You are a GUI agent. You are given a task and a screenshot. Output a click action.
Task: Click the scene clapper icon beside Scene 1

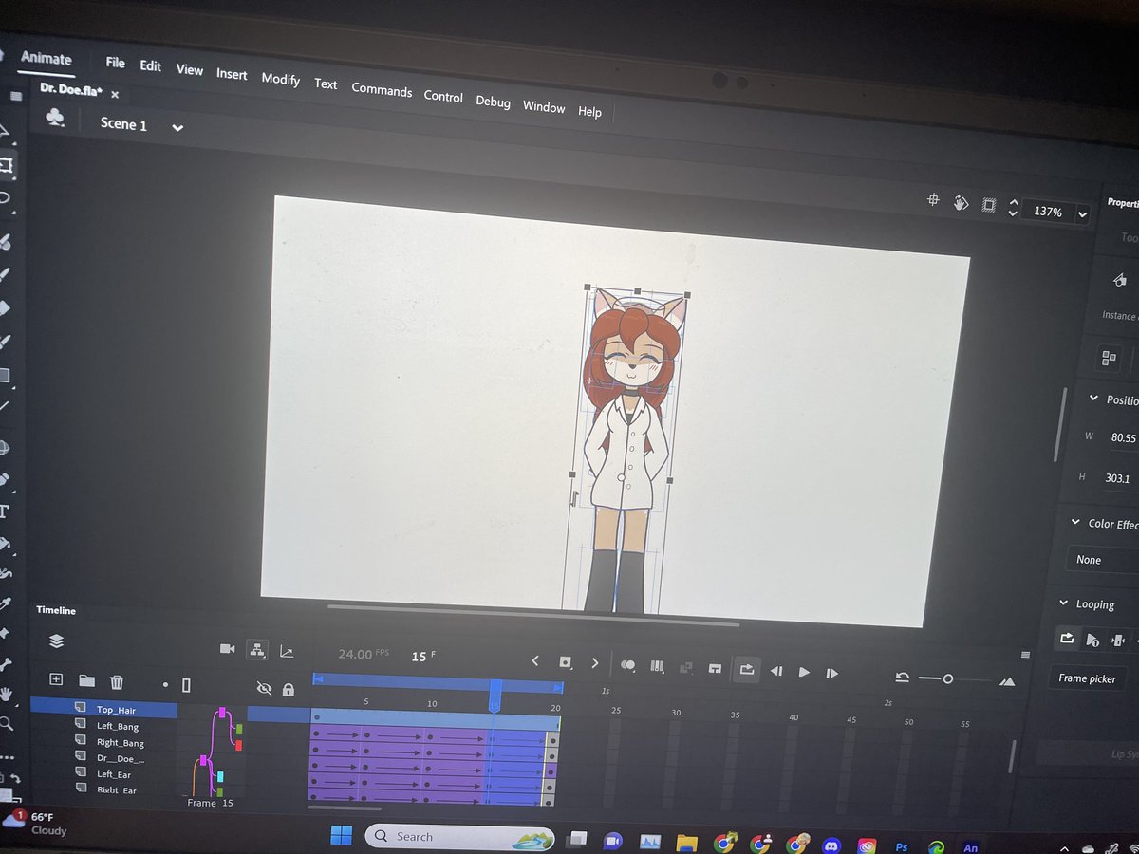[56, 117]
